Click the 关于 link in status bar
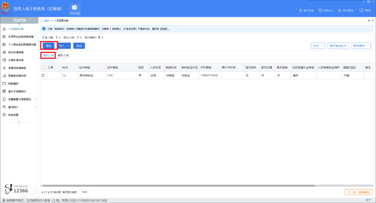 (x=369, y=200)
